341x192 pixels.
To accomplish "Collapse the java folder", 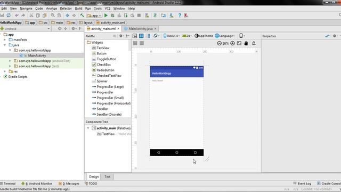I will click(x=5, y=45).
